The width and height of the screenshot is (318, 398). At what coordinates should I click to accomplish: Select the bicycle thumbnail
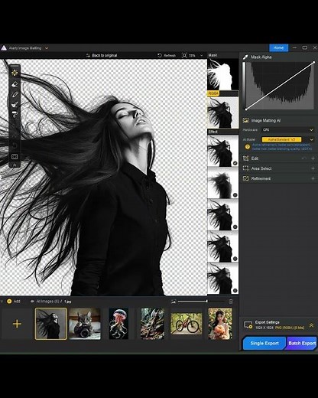click(x=187, y=324)
